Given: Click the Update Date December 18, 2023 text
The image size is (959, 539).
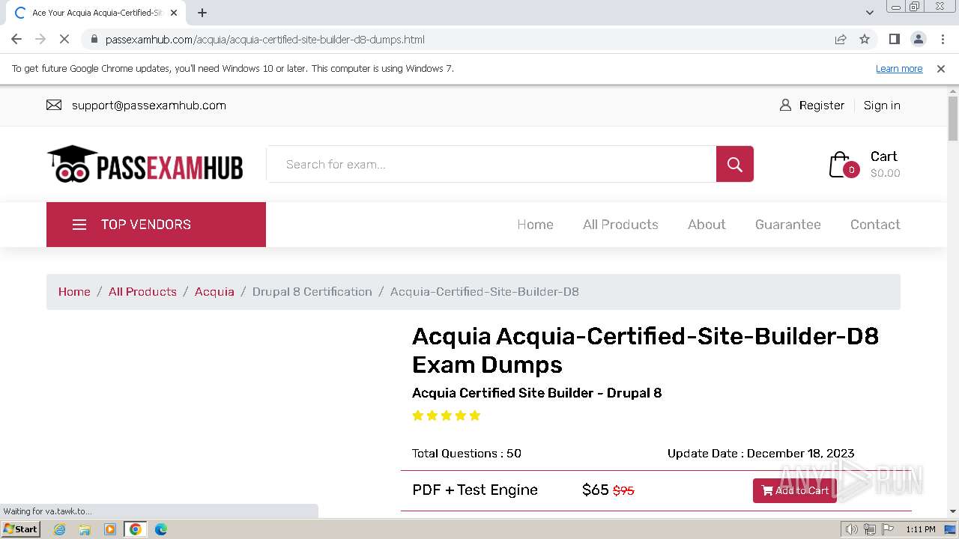Looking at the screenshot, I should coord(760,454).
